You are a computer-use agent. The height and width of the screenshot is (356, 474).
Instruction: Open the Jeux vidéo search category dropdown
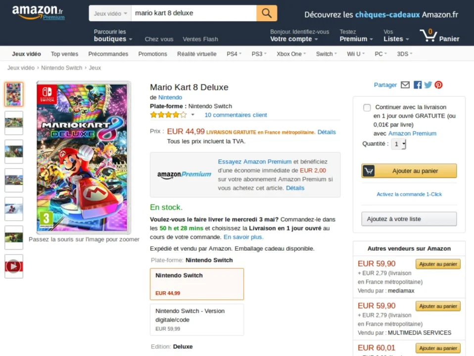[110, 13]
